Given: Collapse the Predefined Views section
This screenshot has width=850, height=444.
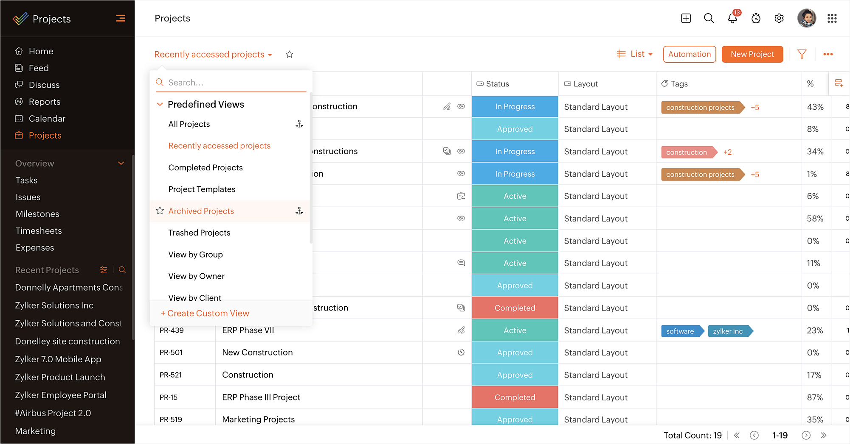Looking at the screenshot, I should 160,104.
